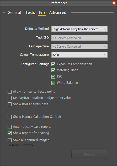The height and width of the screenshot is (166, 117).
Task: Open the Defocus Method dropdown
Action: (x=79, y=29)
